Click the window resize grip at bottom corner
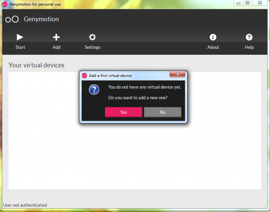270x212 pixels. click(x=265, y=206)
